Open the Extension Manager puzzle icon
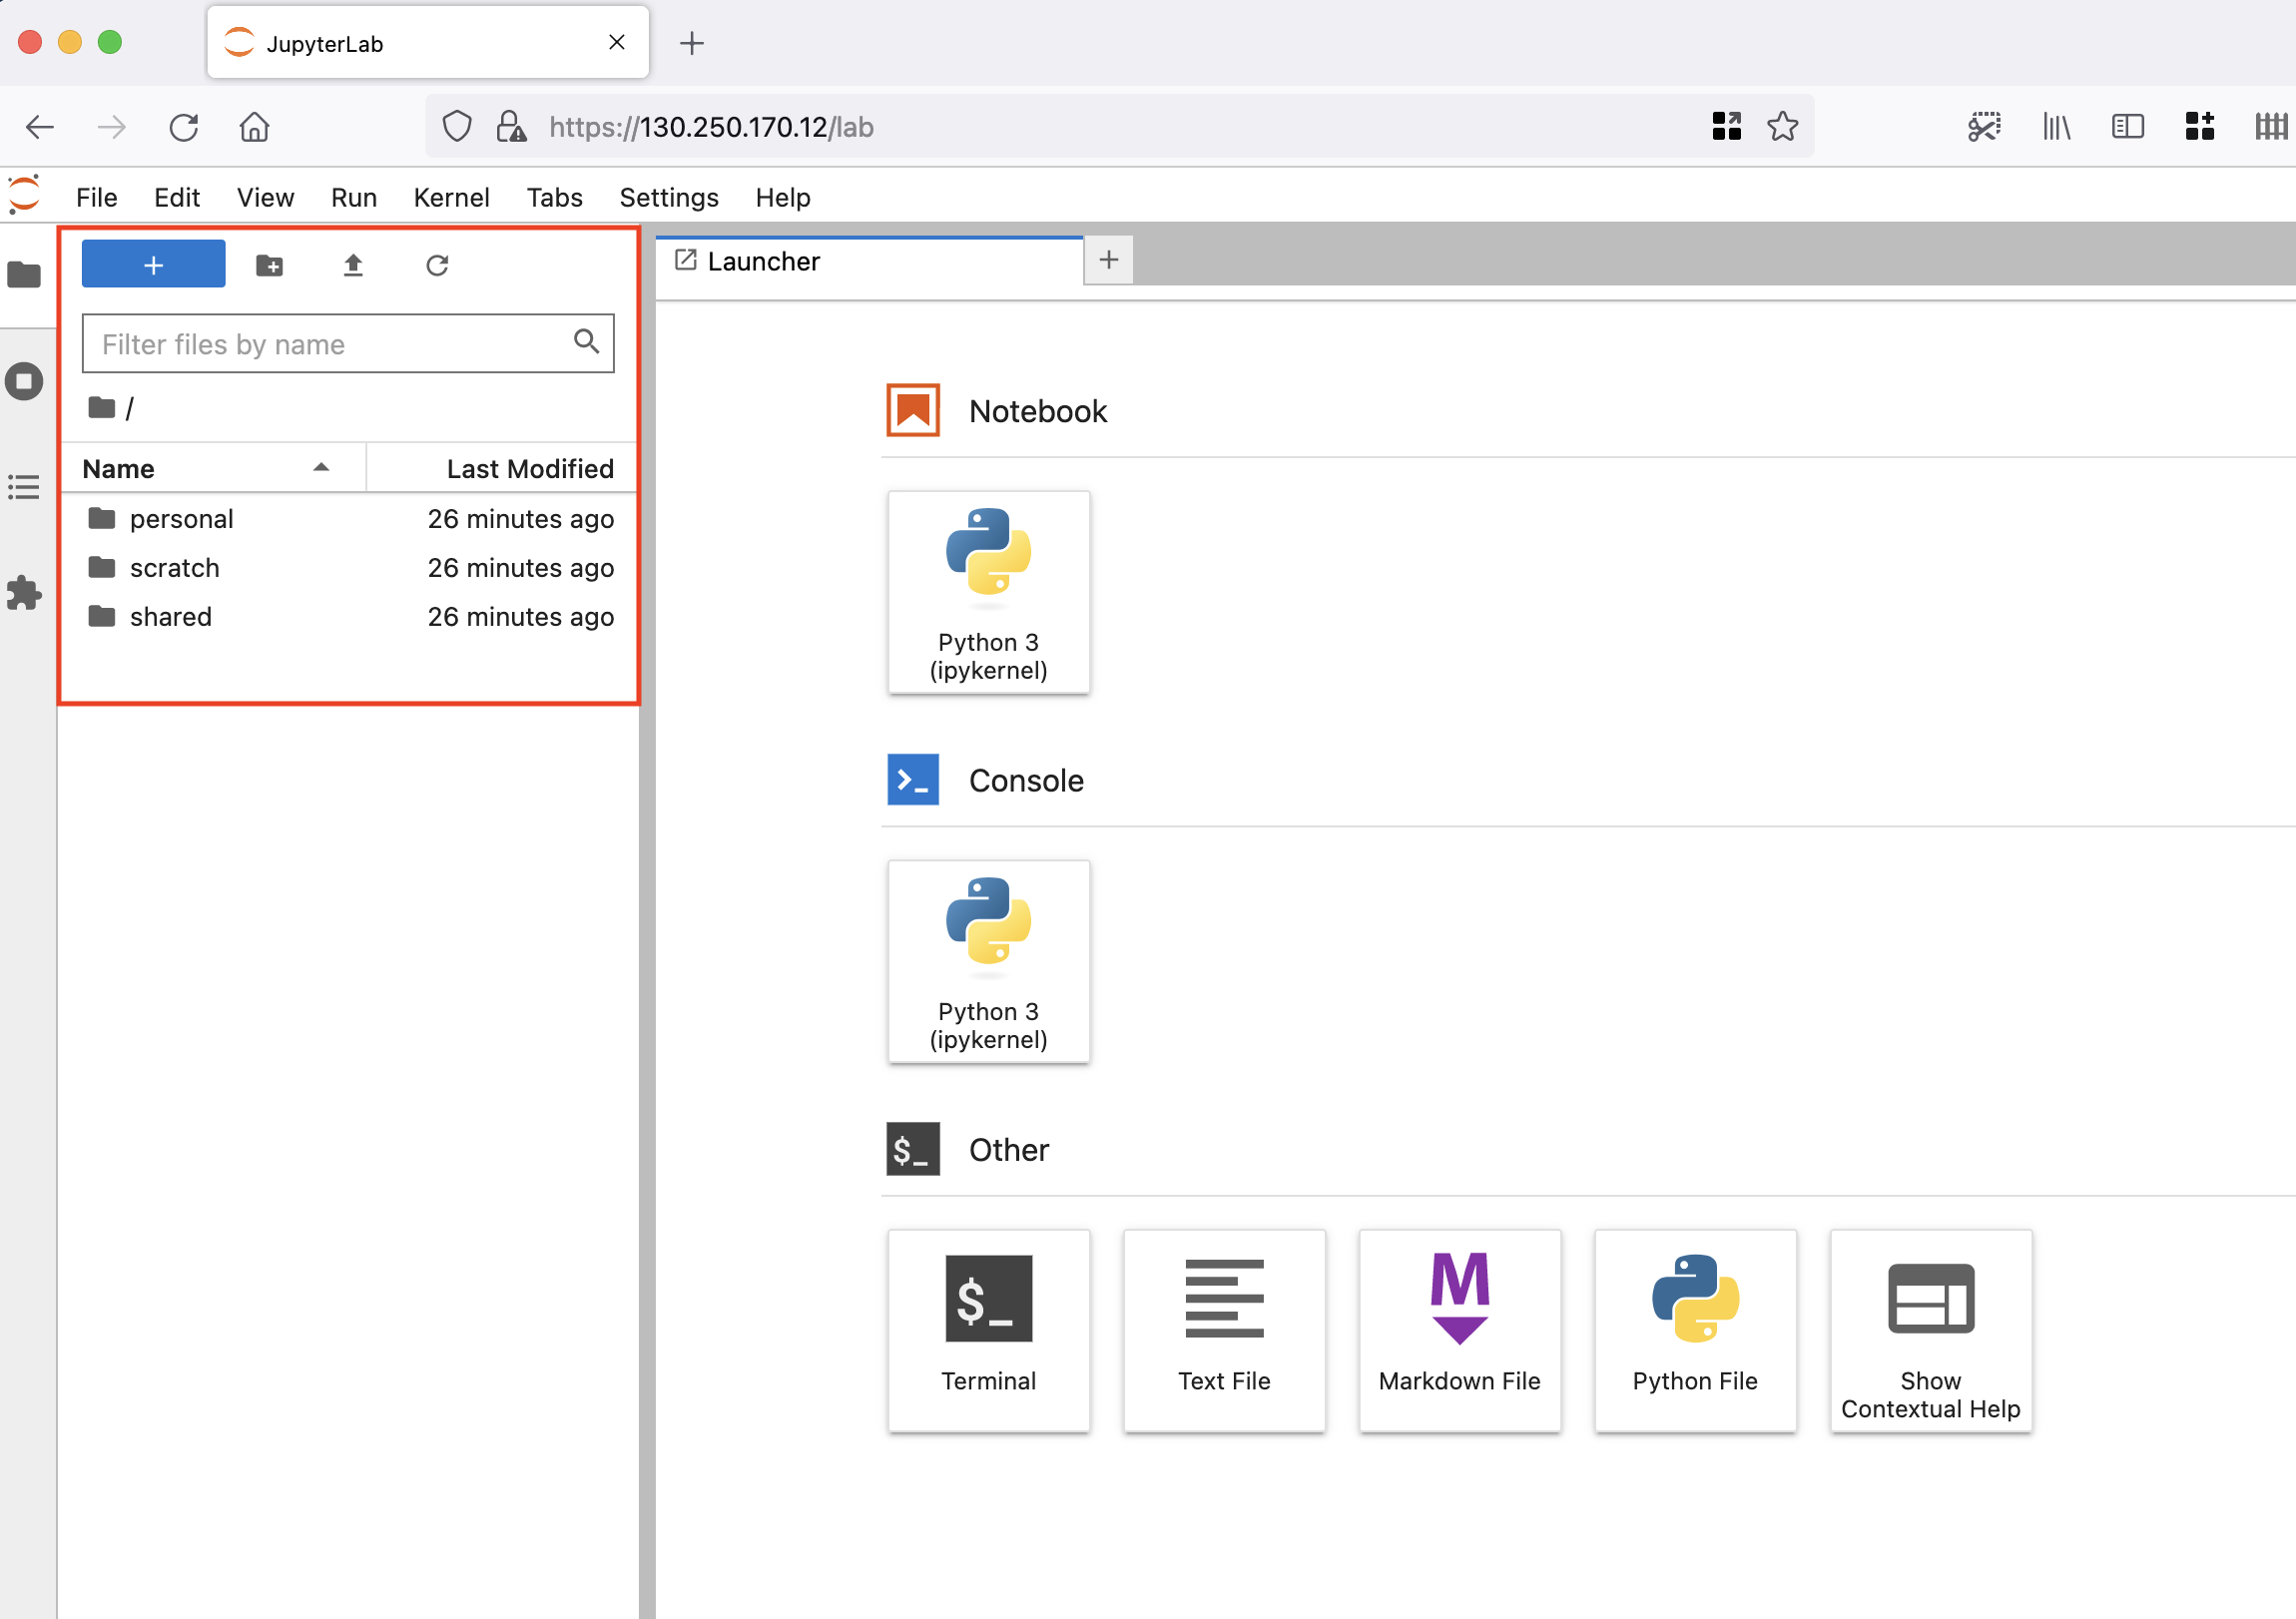This screenshot has height=1619, width=2296. (24, 593)
